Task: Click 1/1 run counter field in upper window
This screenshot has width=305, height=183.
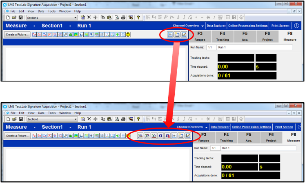Action: click(x=211, y=47)
